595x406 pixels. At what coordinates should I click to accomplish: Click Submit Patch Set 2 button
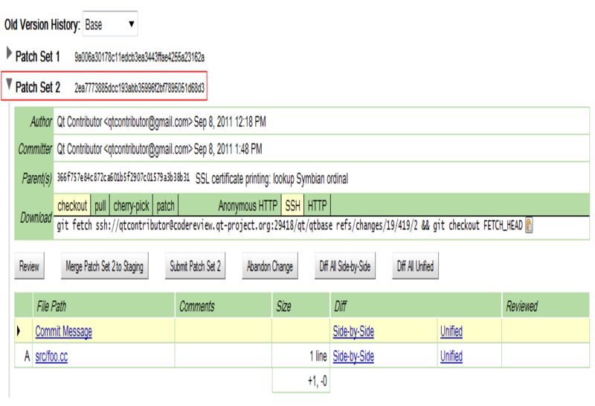point(196,266)
